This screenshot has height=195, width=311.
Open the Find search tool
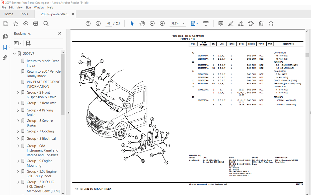click(x=46, y=23)
